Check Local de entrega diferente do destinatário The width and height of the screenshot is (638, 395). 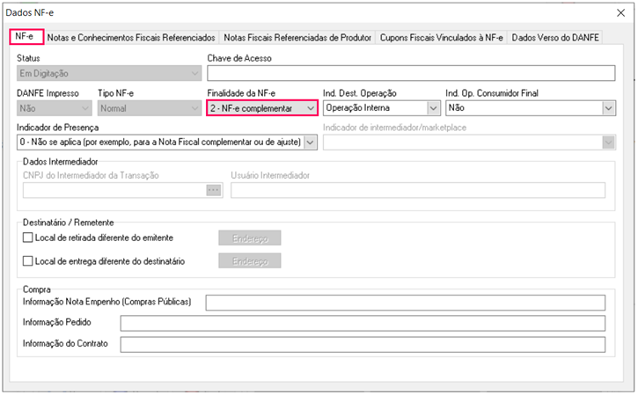[28, 261]
